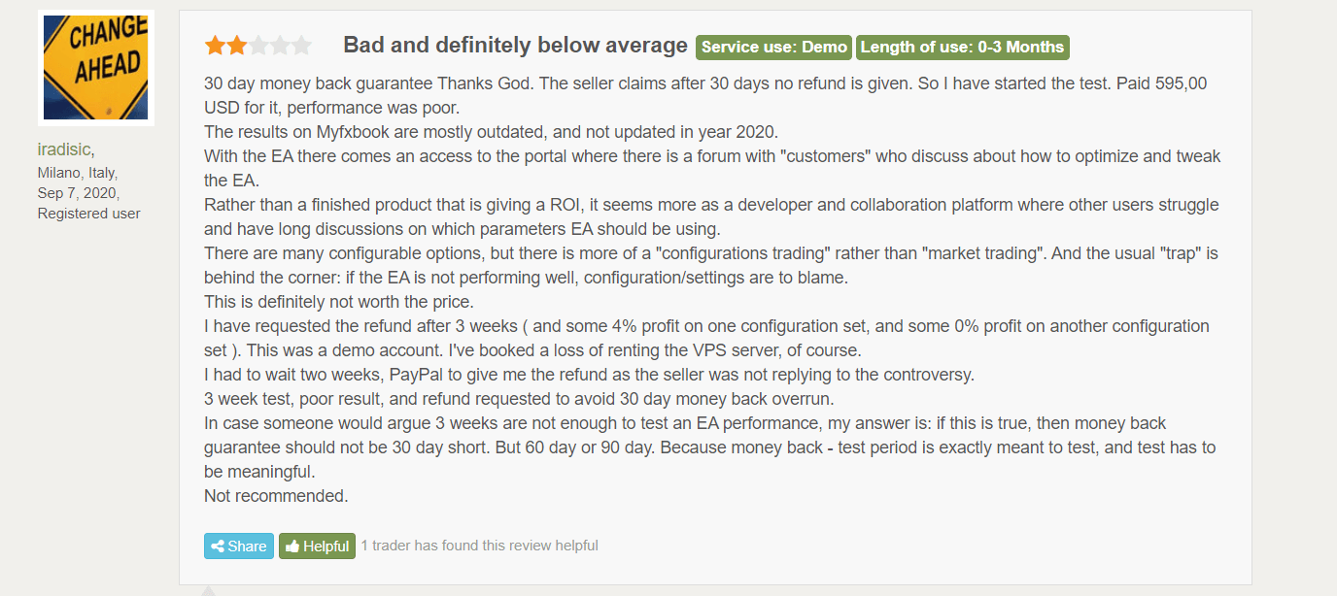
Task: Click the '1 trader has found this review helpful' text
Action: coord(479,546)
